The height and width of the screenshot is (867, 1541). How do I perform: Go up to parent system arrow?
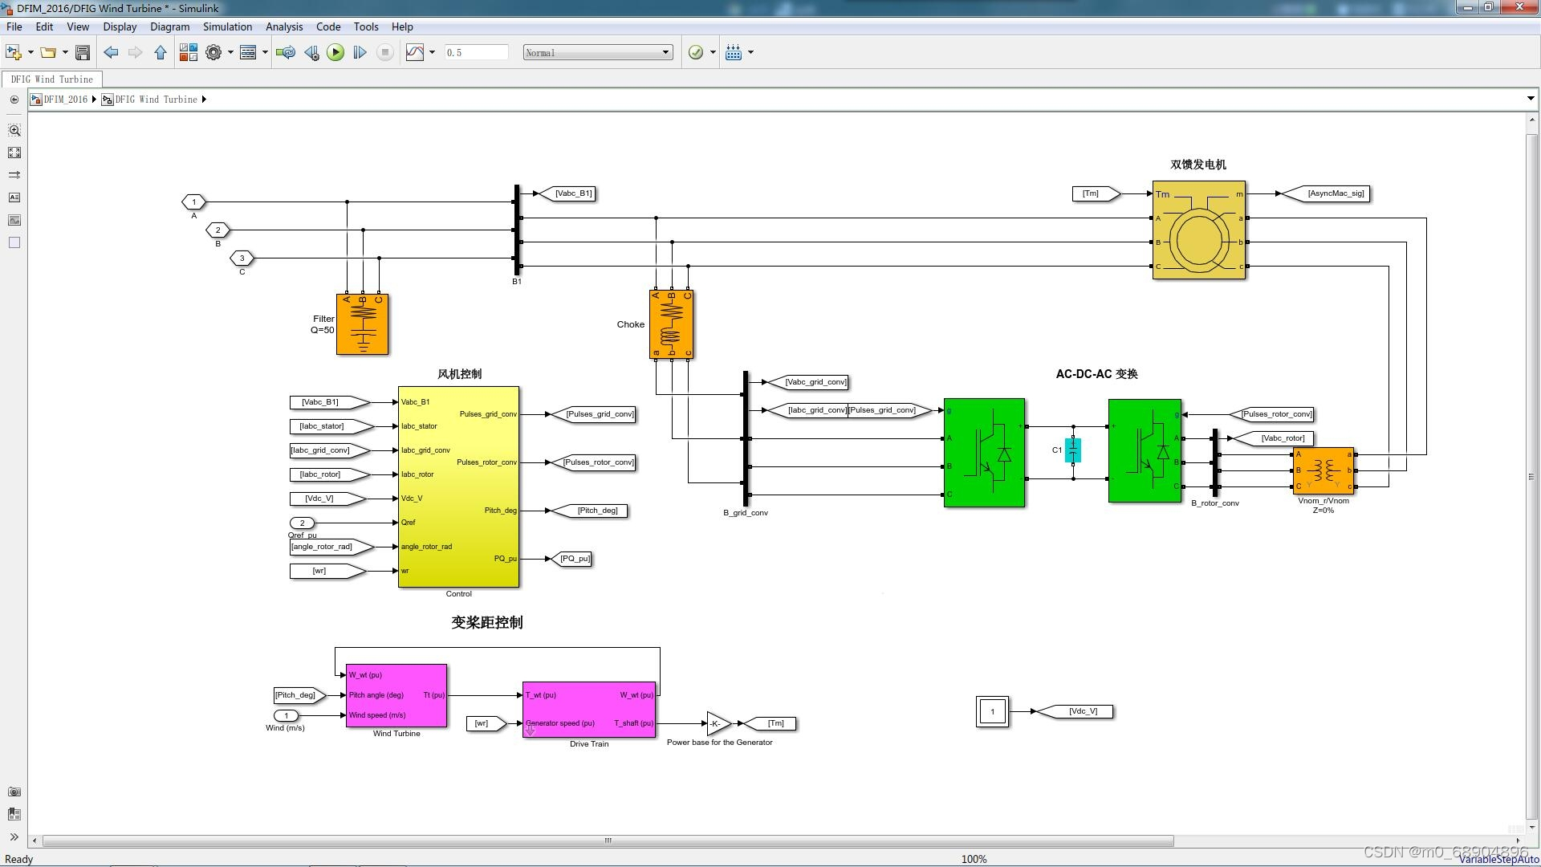click(x=161, y=52)
